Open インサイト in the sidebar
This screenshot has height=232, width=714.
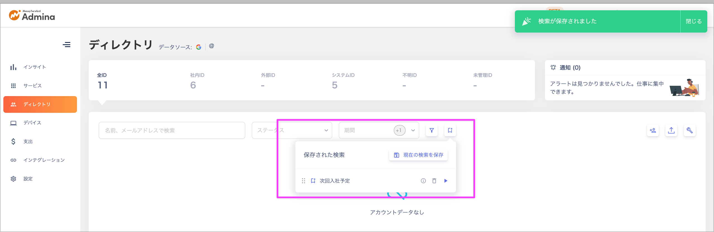(40, 67)
